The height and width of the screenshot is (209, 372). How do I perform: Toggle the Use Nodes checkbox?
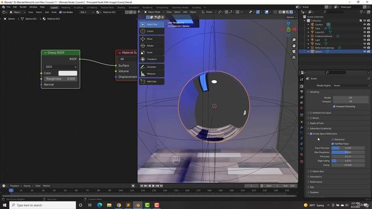(x=60, y=12)
